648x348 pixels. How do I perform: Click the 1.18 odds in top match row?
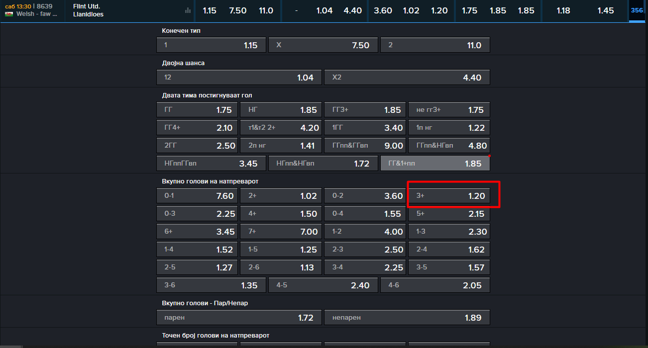(563, 10)
